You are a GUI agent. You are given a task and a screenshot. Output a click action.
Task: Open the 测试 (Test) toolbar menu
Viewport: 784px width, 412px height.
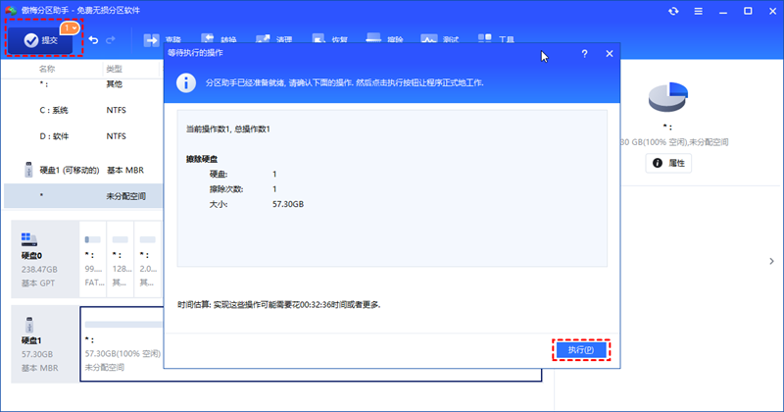439,39
